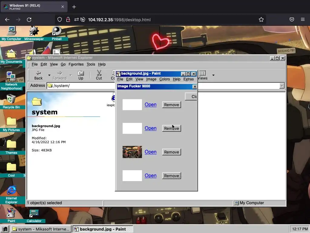Click Open link beside cockpit thumbnail

pyautogui.click(x=150, y=152)
